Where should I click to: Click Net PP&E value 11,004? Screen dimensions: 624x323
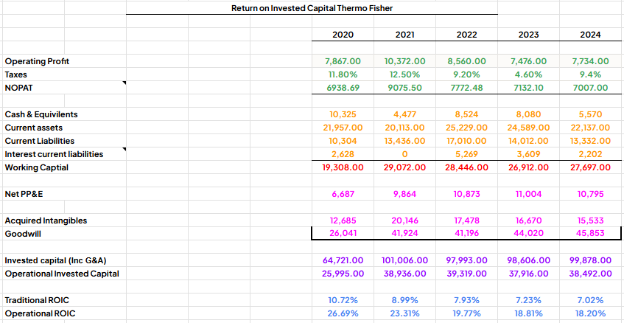coord(529,194)
